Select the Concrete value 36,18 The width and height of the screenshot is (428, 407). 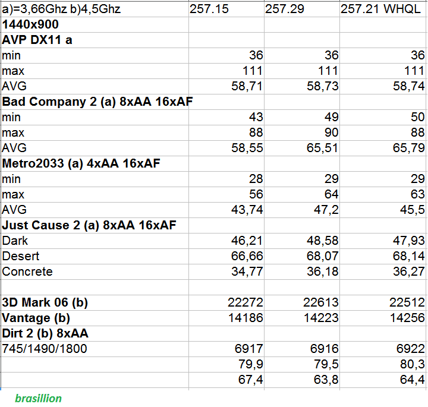click(302, 272)
